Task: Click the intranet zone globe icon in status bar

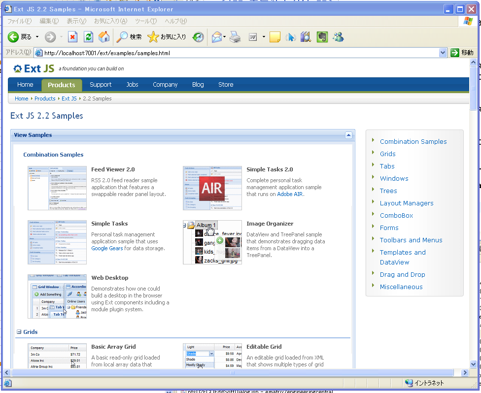Action: (409, 383)
